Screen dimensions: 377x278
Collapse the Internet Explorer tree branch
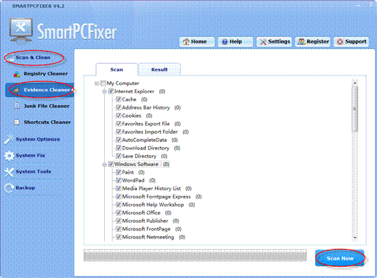tap(104, 92)
